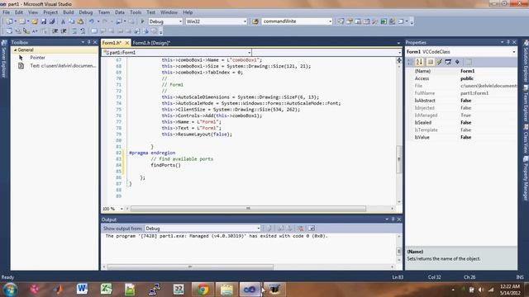The width and height of the screenshot is (529, 297).
Task: Comment out selected lines icon
Action: 74,31
